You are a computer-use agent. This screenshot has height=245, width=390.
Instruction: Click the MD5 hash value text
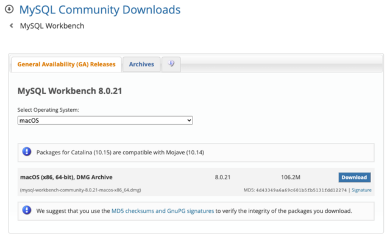[x=302, y=190]
